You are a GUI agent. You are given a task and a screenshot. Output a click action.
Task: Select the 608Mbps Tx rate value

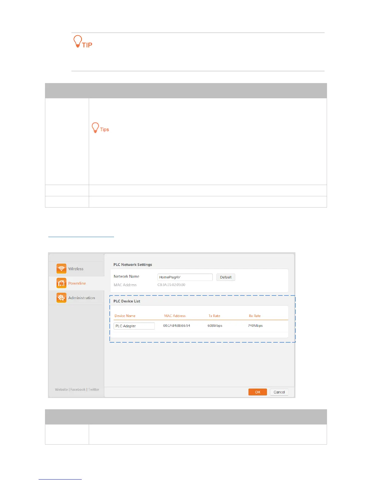tap(215, 326)
